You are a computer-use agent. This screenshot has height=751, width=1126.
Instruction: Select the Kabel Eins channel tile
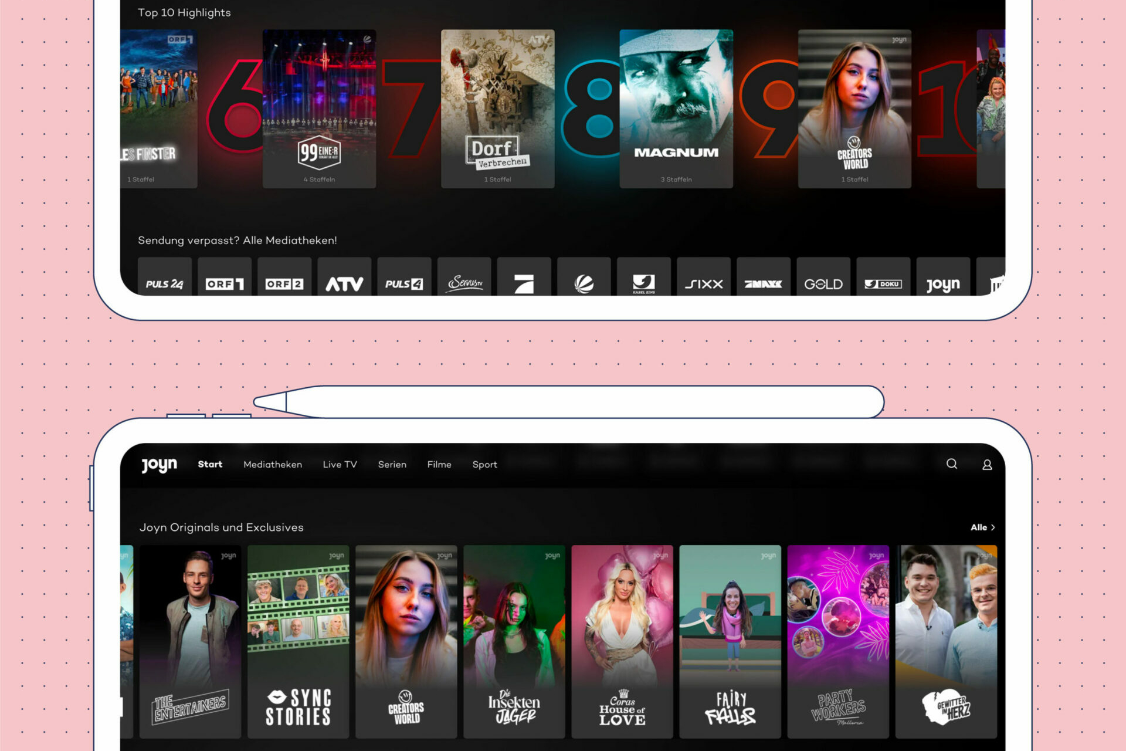[x=643, y=276]
